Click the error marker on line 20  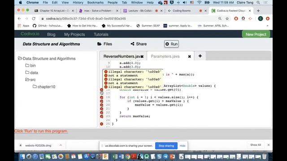(x=102, y=105)
